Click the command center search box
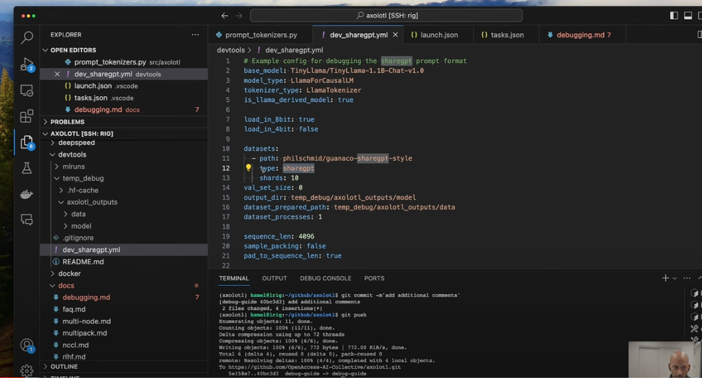 click(386, 15)
